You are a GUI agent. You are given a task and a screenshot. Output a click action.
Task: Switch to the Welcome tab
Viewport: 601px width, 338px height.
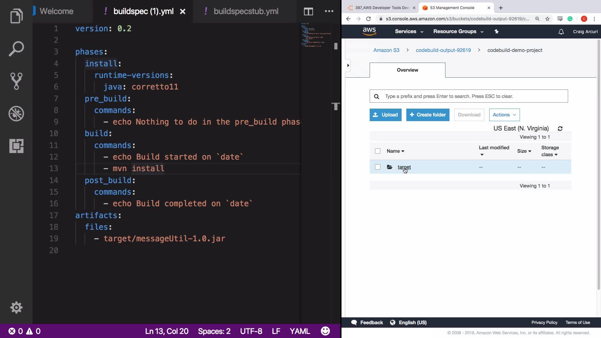56,12
